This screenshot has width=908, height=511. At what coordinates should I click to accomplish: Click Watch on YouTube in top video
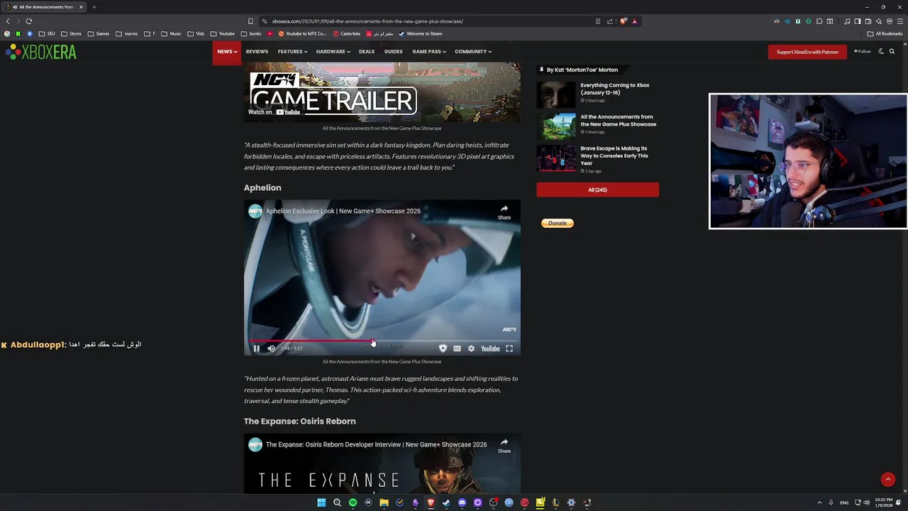pyautogui.click(x=274, y=111)
